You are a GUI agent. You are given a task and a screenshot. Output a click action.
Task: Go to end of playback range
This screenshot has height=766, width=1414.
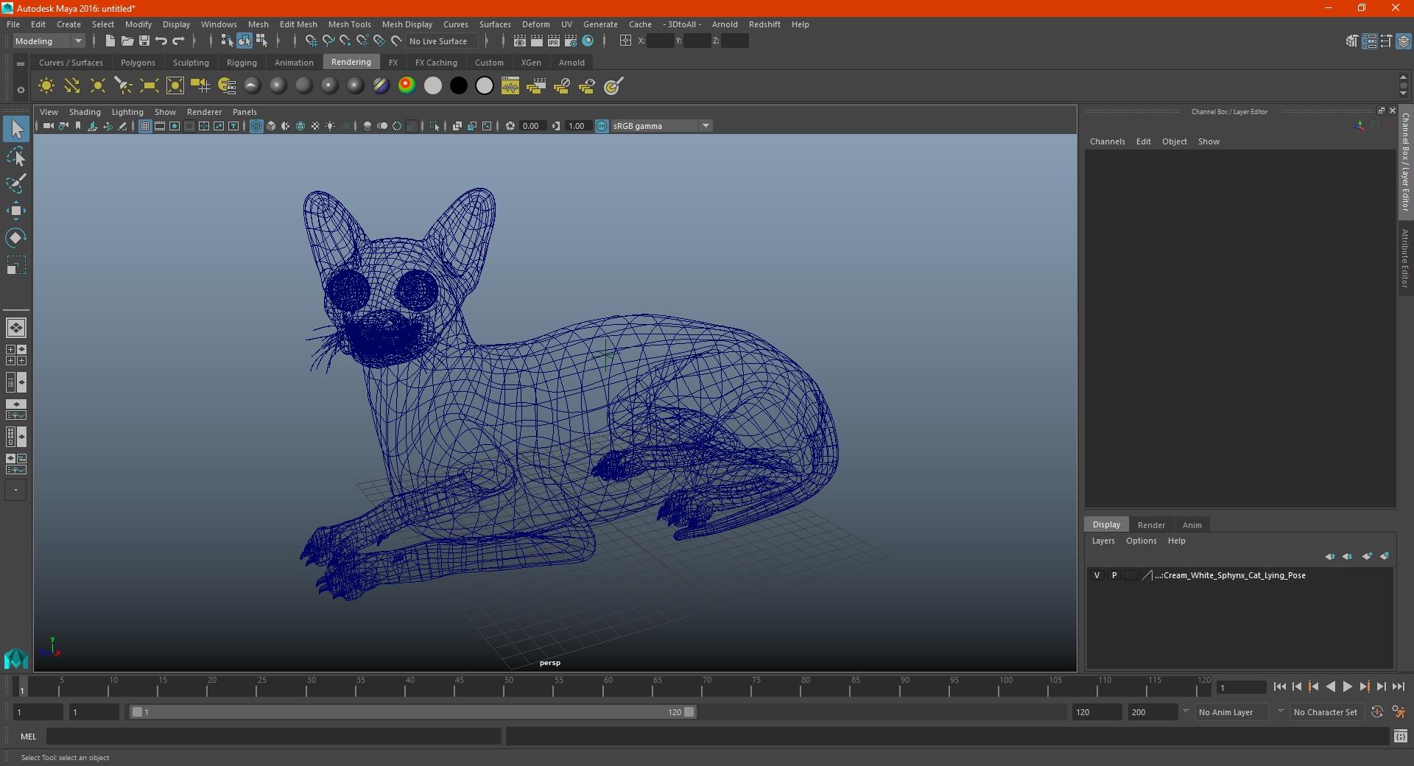coord(1399,686)
